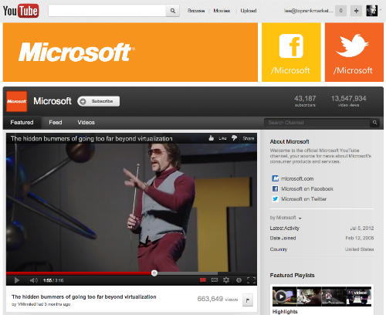Click the video progress scrubber handle

point(154,273)
